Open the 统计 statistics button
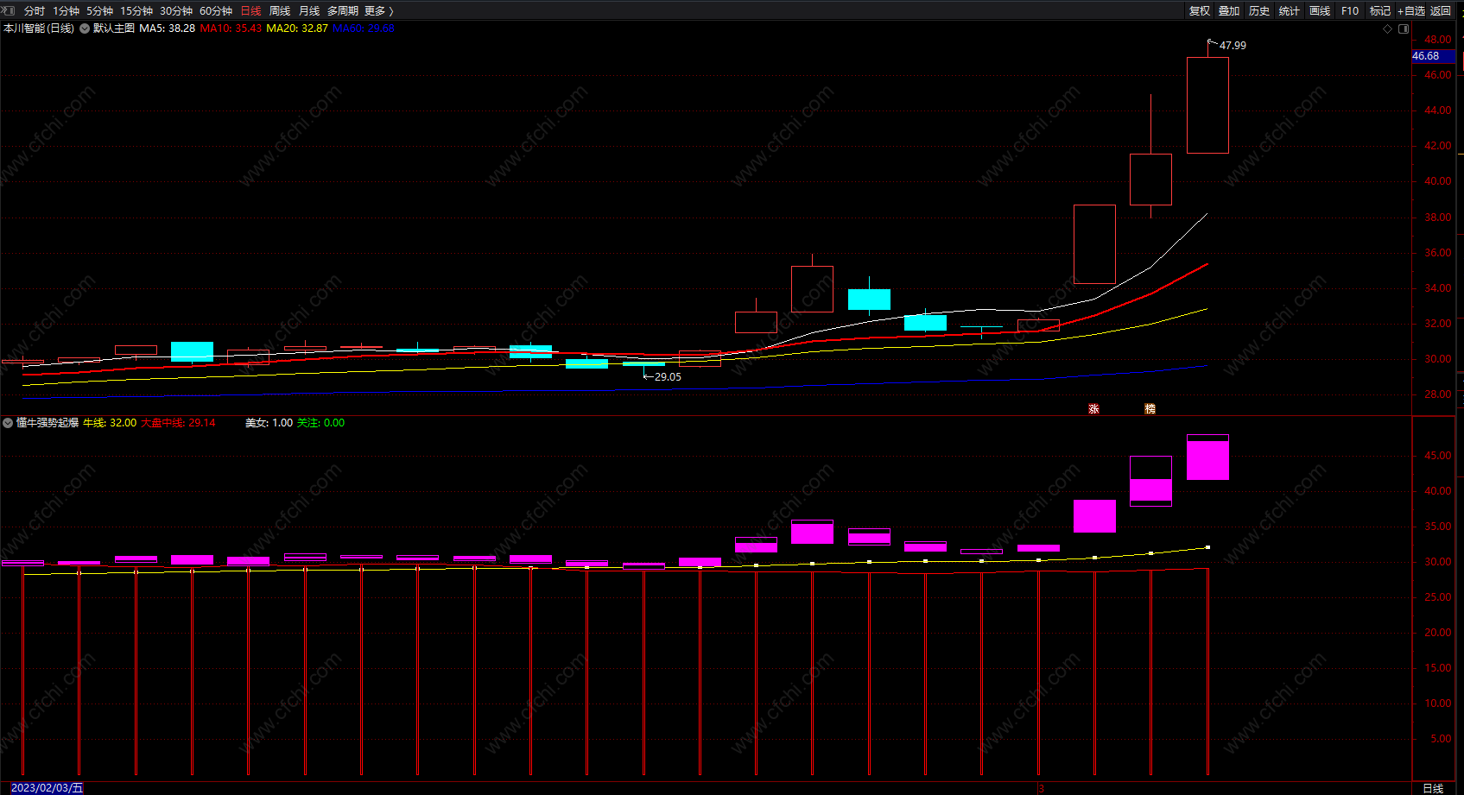The image size is (1464, 795). pyautogui.click(x=1290, y=11)
